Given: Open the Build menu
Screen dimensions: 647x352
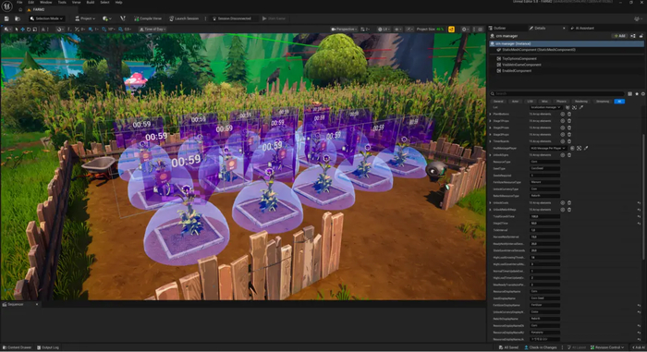Looking at the screenshot, I should pos(91,3).
